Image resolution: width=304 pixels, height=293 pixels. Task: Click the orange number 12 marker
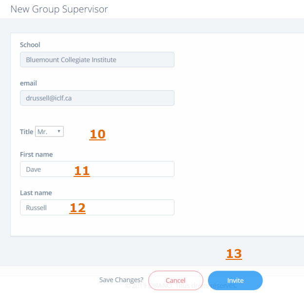[x=77, y=208]
